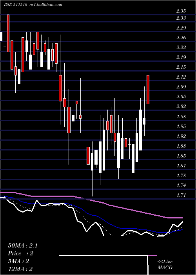
Task: Click the '50MA : 2.1' readout
Action: point(23,246)
